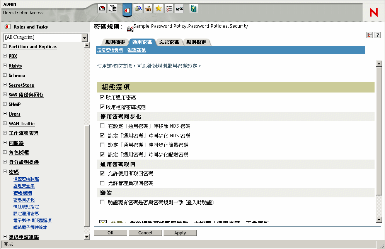385x249 pixels.
Task: Open the Help book icon in the toolbar
Action: tap(194, 9)
